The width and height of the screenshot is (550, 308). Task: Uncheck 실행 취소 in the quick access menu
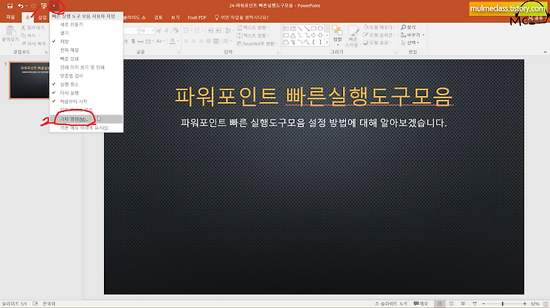coord(86,85)
